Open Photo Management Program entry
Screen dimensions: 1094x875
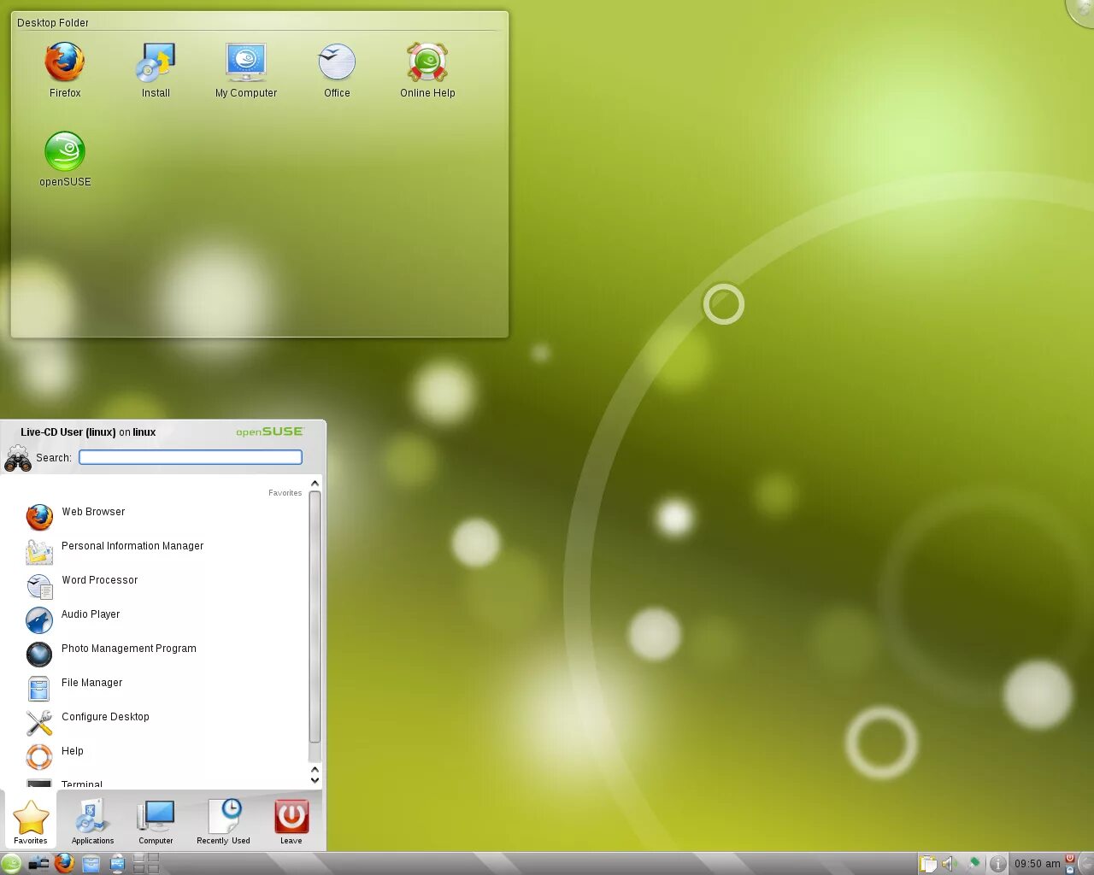point(162,653)
